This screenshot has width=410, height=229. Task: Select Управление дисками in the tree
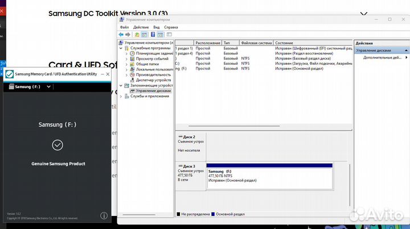[x=153, y=91]
